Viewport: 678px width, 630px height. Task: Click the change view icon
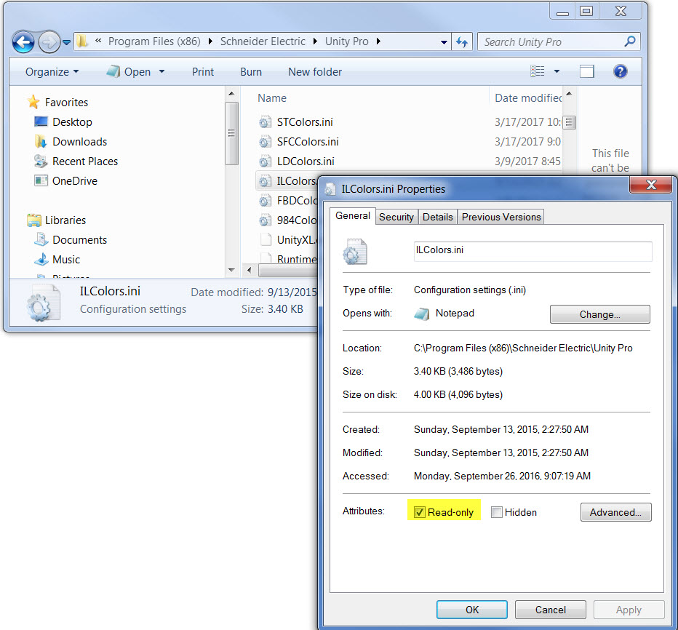538,71
